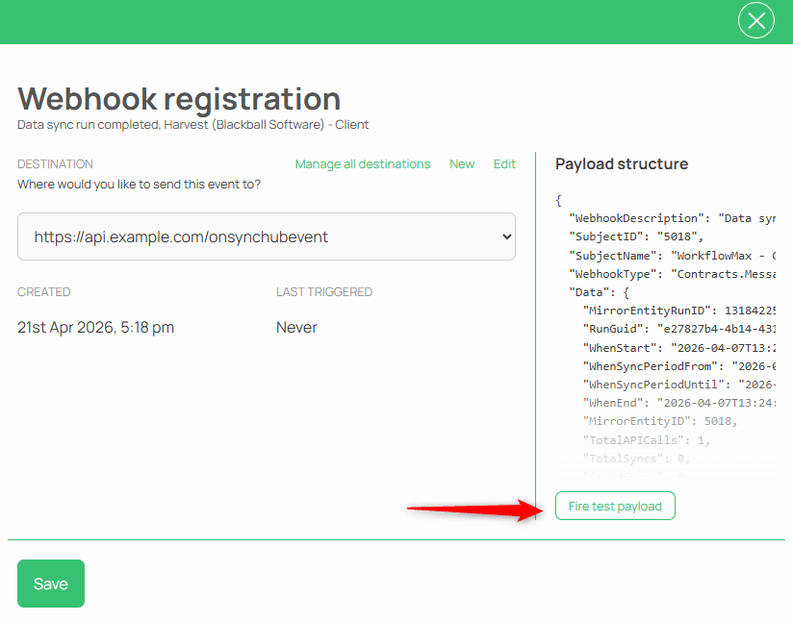Viewport: 793px width, 622px height.
Task: Open the Manage all destinations link
Action: point(363,164)
